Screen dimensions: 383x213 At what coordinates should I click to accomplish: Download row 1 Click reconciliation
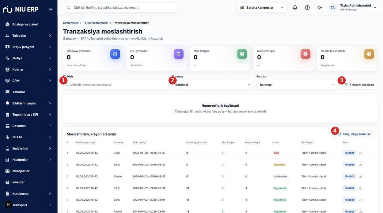[361, 153]
